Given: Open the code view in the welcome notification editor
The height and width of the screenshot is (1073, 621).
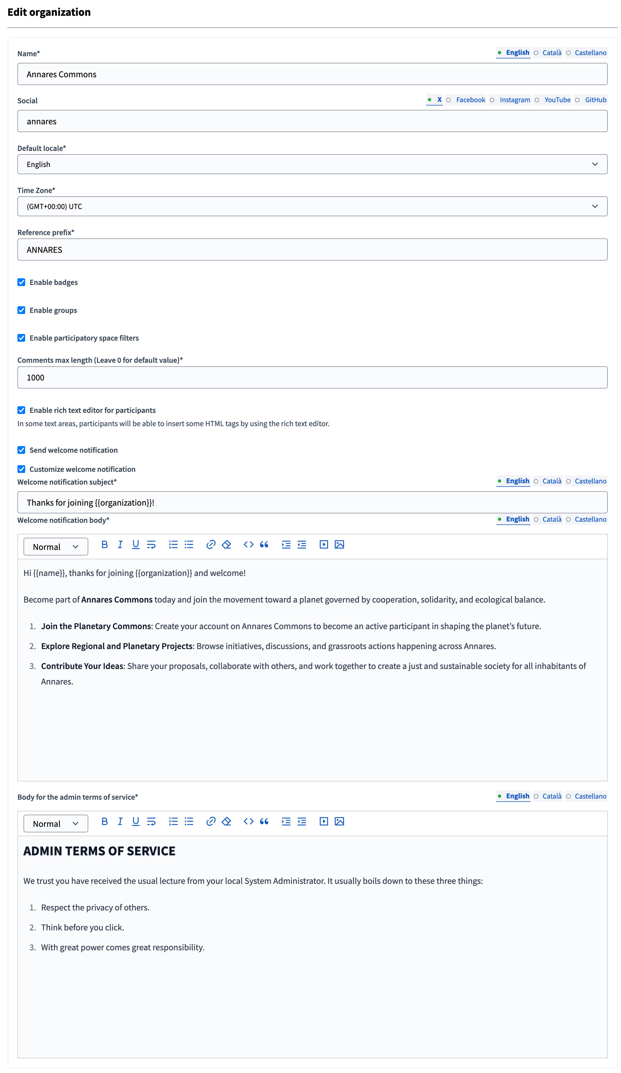Looking at the screenshot, I should 248,544.
